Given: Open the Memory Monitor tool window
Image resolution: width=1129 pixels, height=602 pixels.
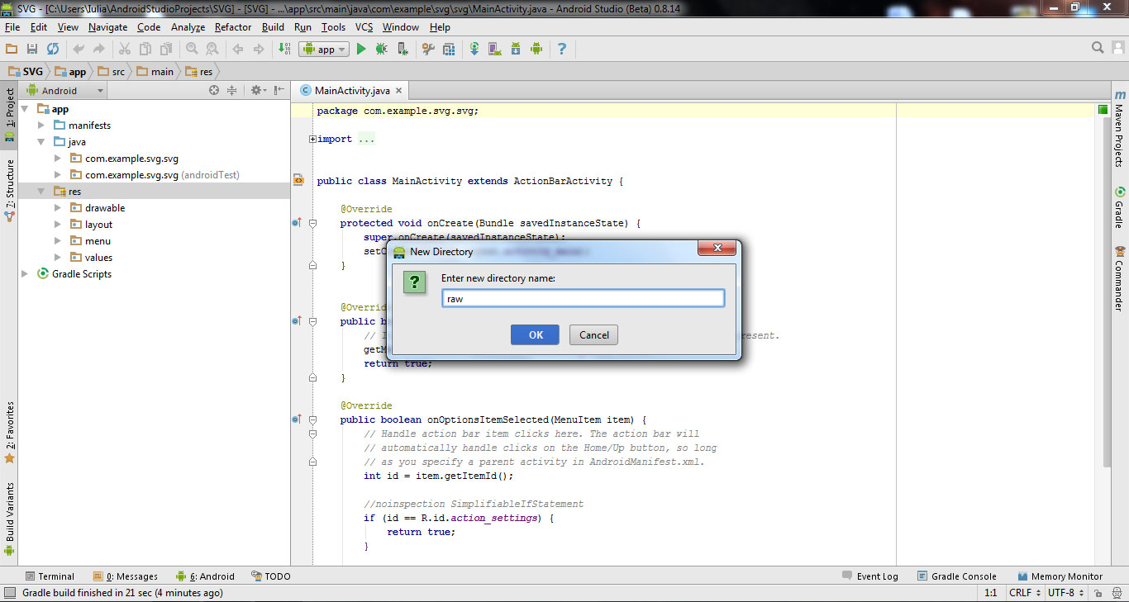Looking at the screenshot, I should pyautogui.click(x=1059, y=576).
